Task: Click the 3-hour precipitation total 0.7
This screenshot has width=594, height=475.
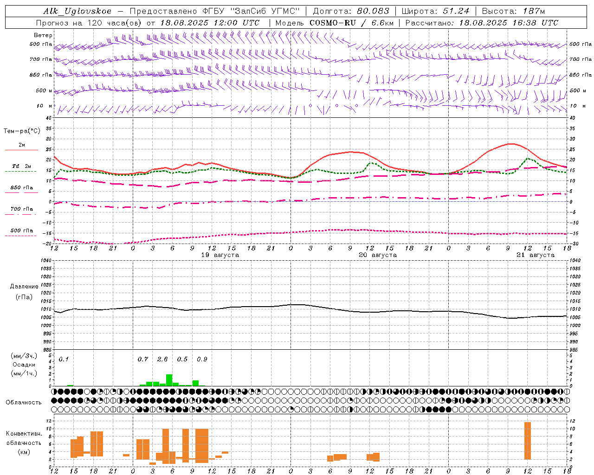Action: tap(143, 359)
